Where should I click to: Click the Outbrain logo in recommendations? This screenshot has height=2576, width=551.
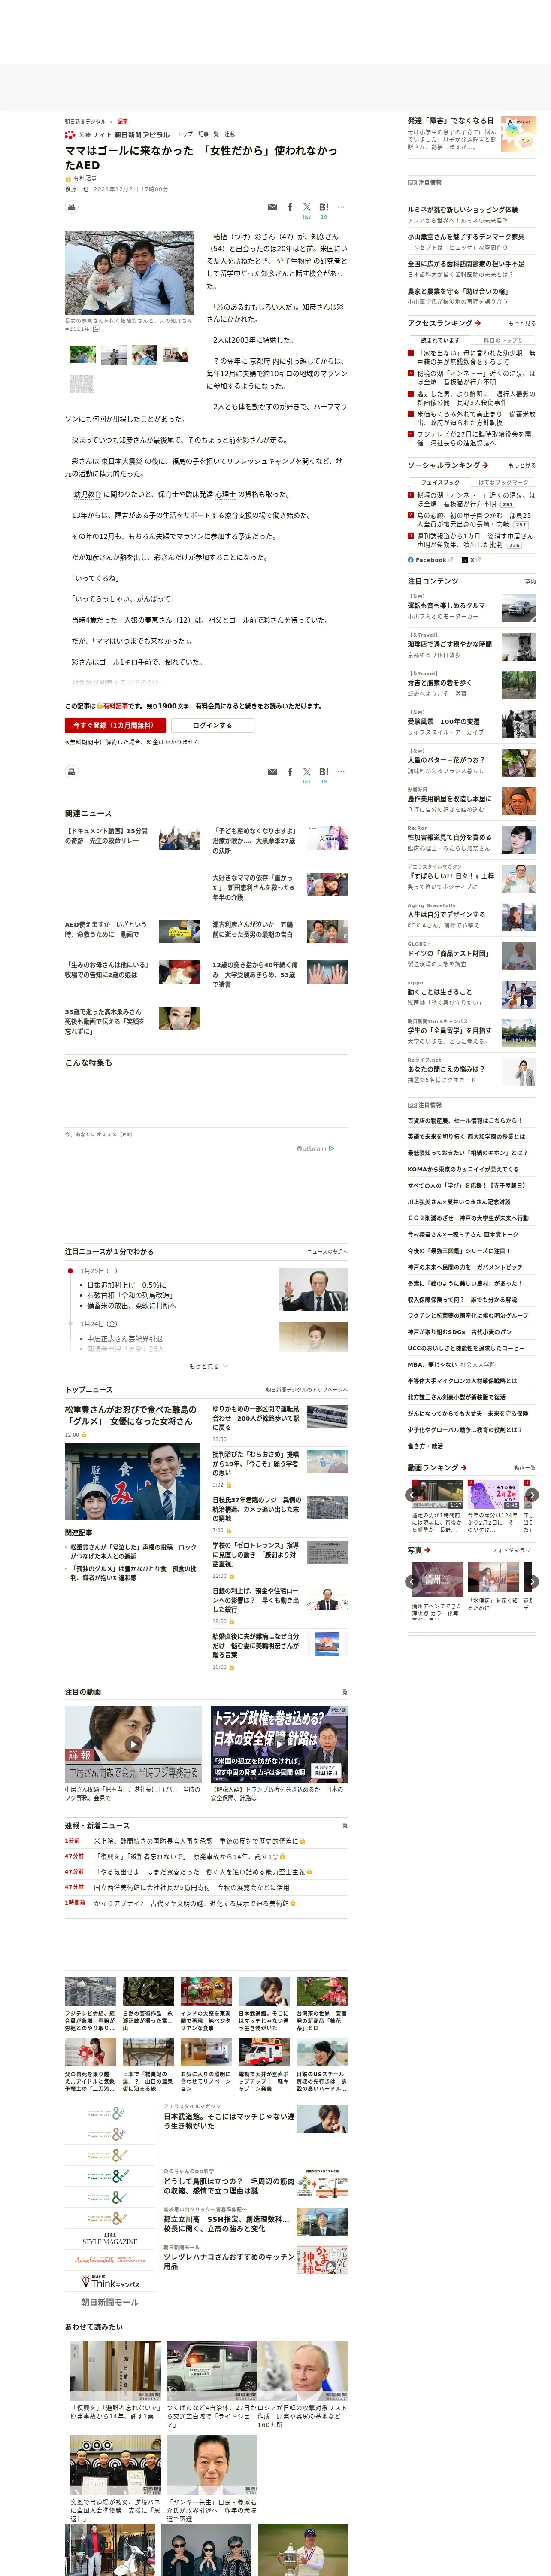[x=315, y=1148]
